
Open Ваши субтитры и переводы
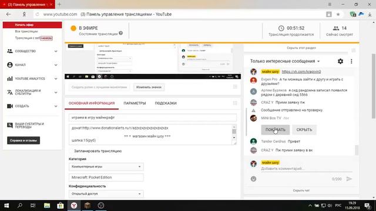pyautogui.click(x=29, y=125)
